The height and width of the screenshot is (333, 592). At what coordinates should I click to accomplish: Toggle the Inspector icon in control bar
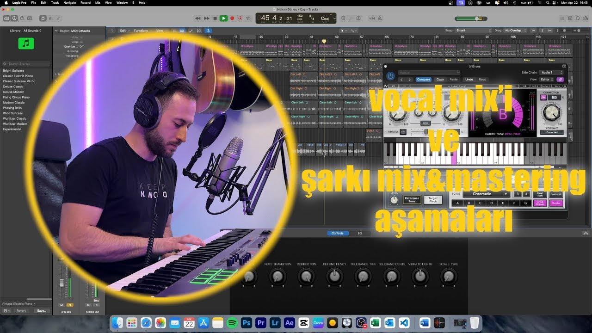pyautogui.click(x=14, y=18)
